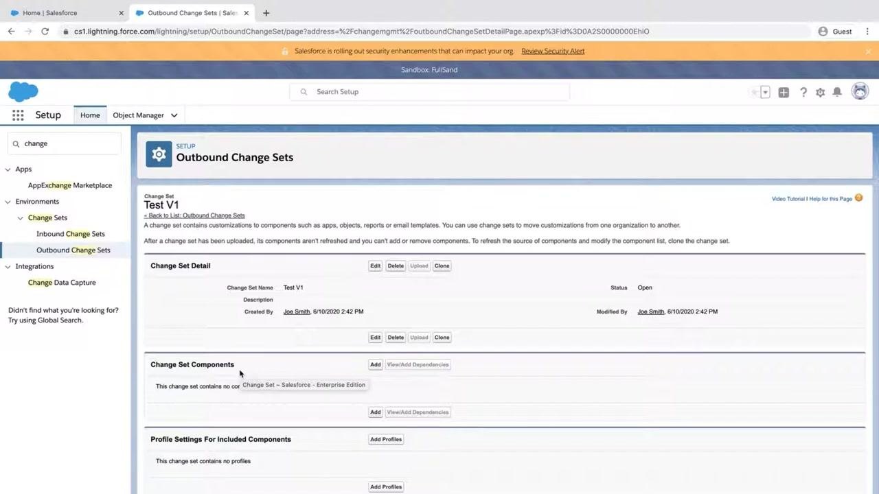The width and height of the screenshot is (879, 494).
Task: Click the help icon beside Help for this Page
Action: [x=858, y=198]
